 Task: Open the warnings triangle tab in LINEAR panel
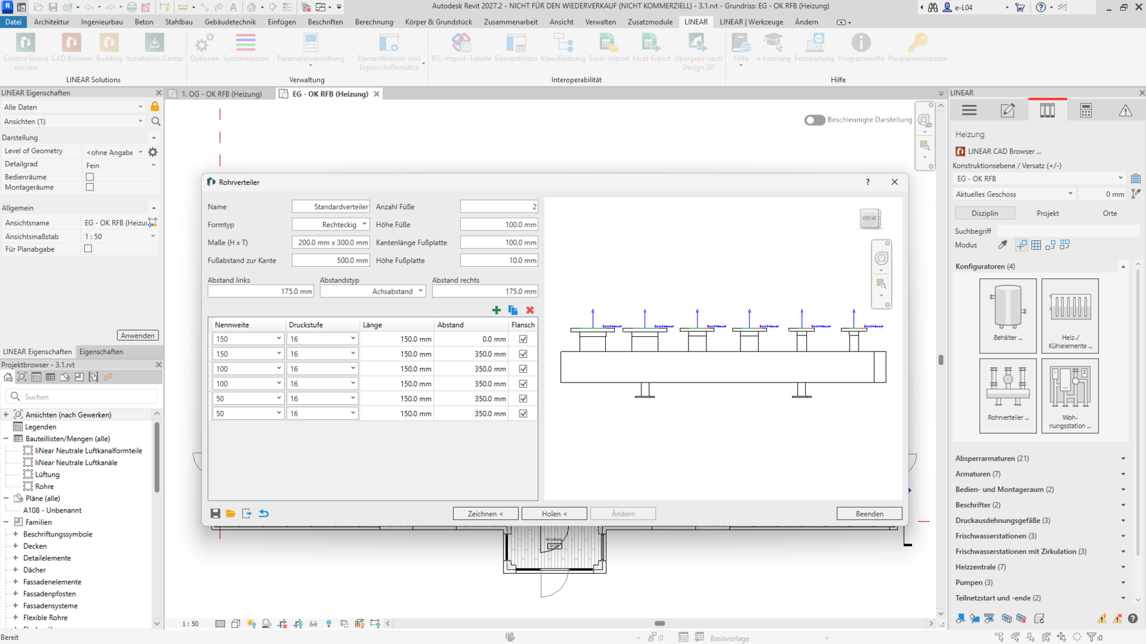[x=1125, y=111]
